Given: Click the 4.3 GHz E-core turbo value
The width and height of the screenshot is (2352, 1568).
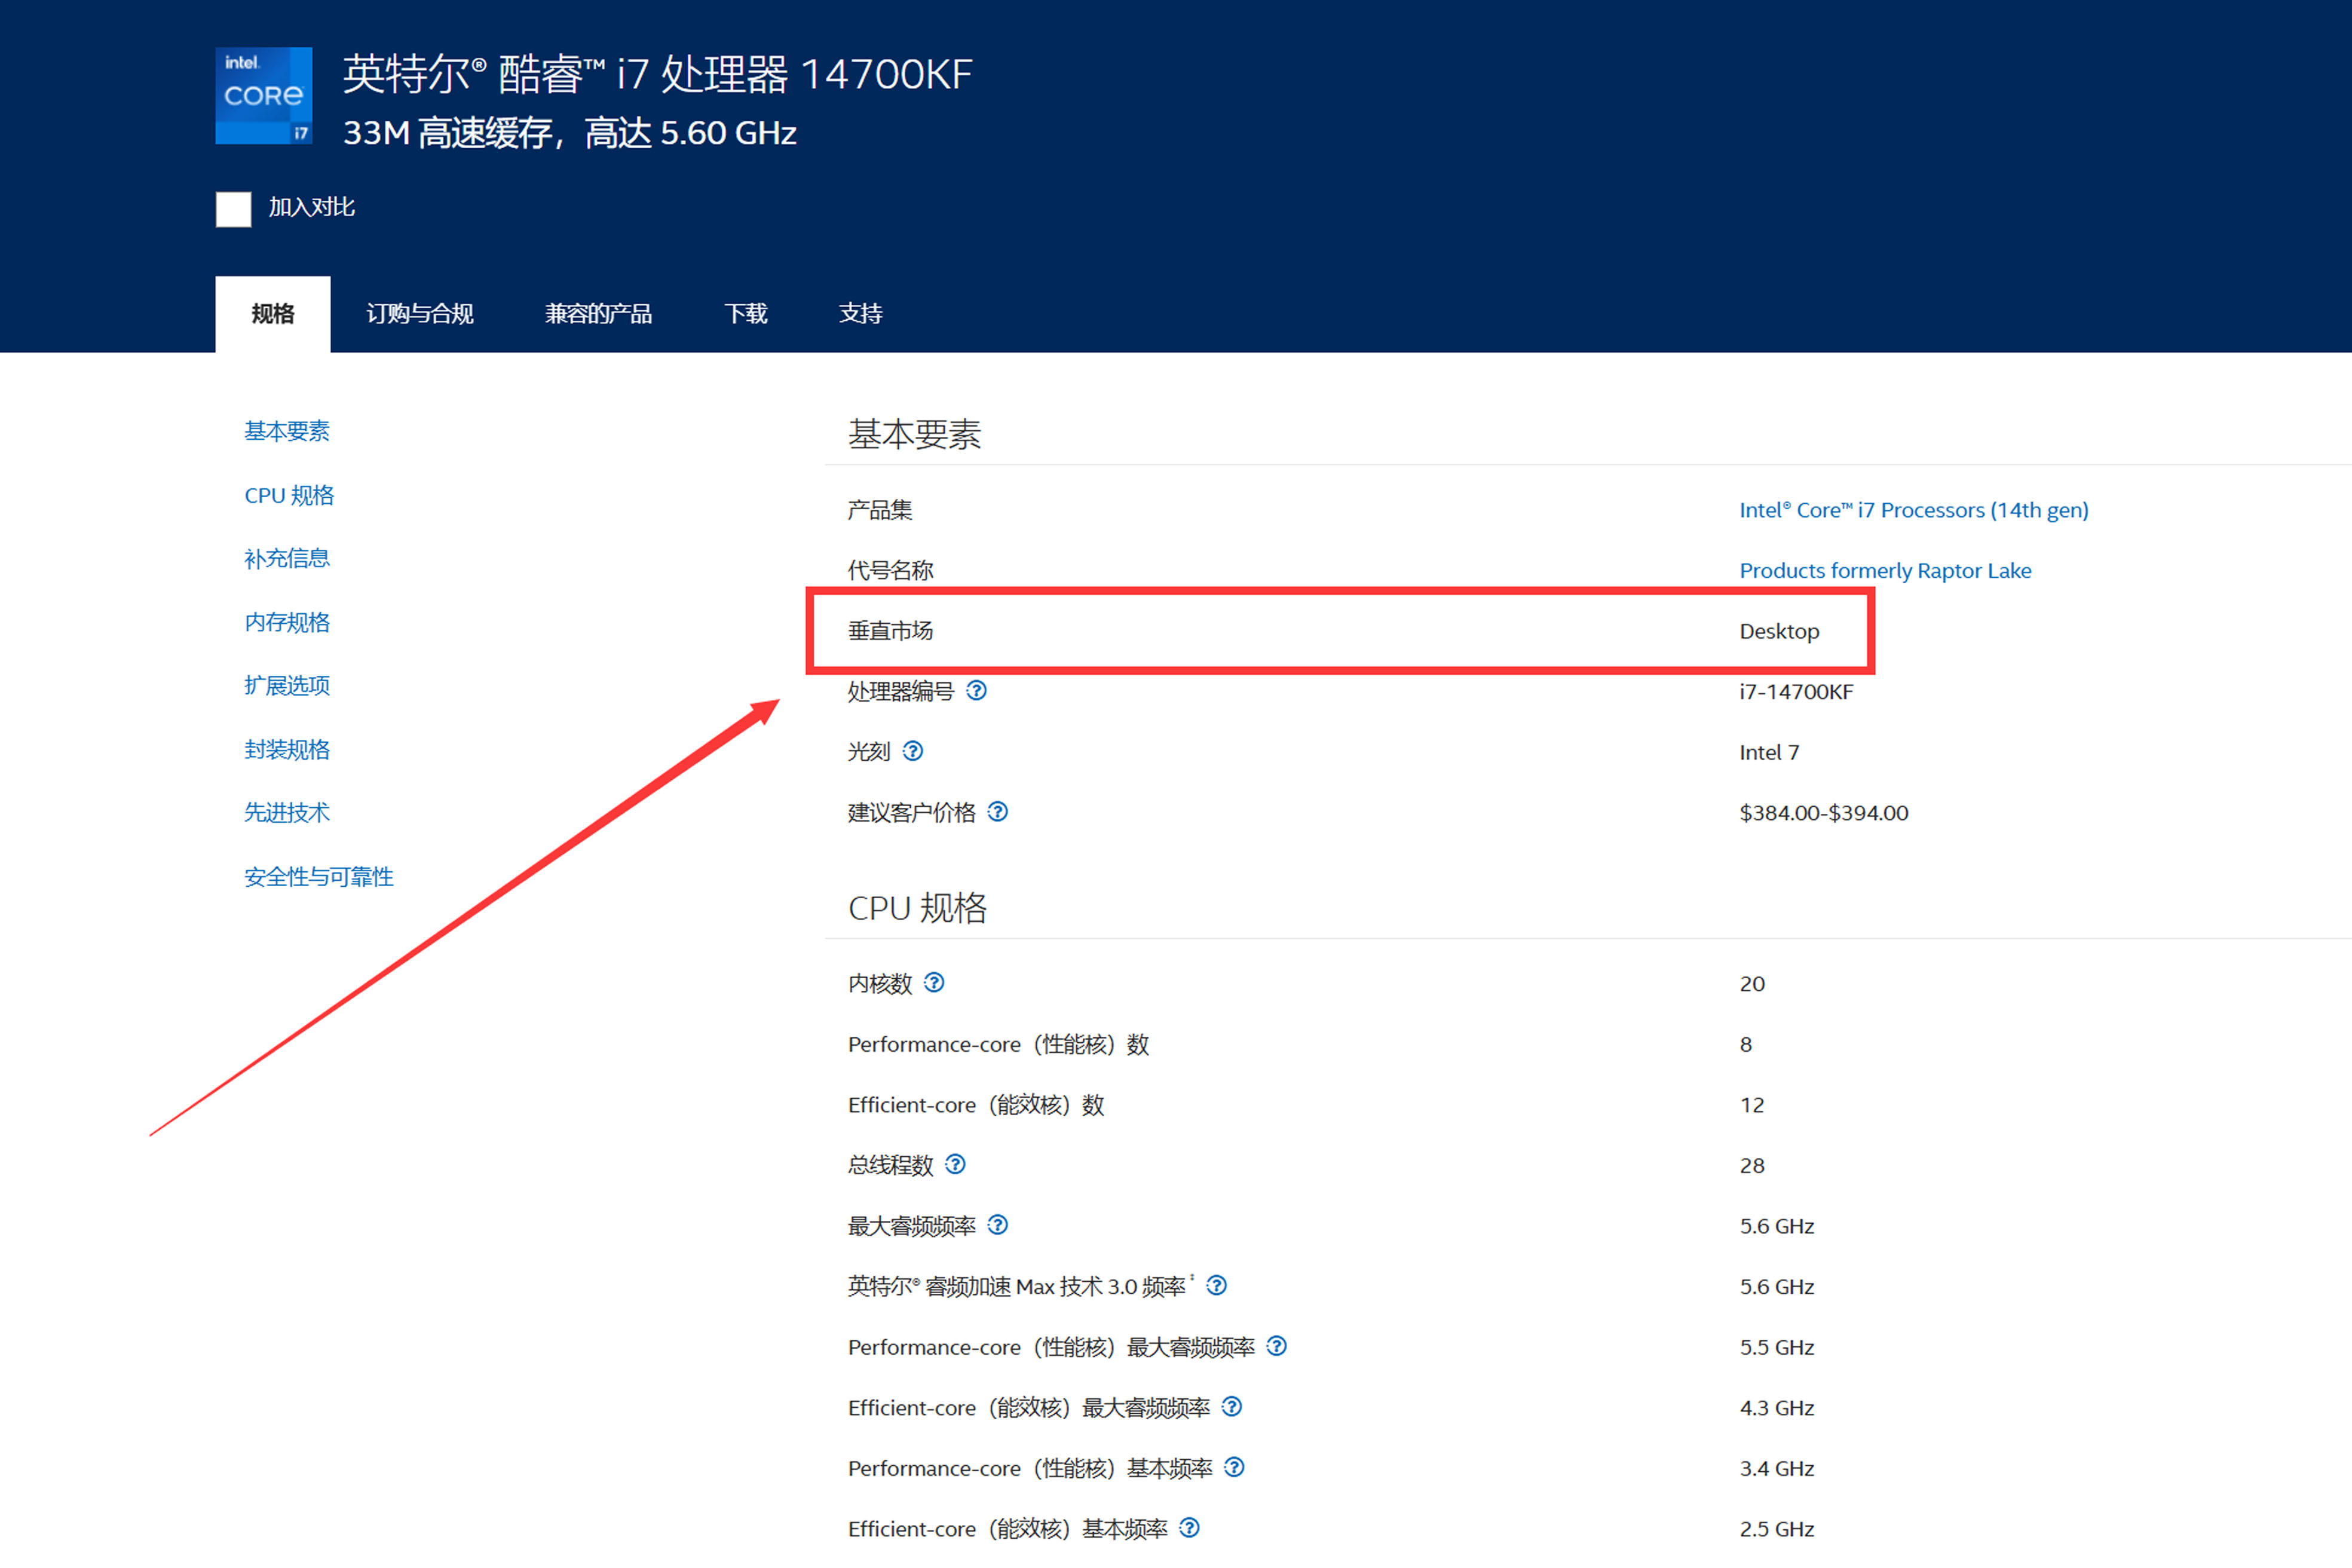Looking at the screenshot, I should [x=1777, y=1408].
